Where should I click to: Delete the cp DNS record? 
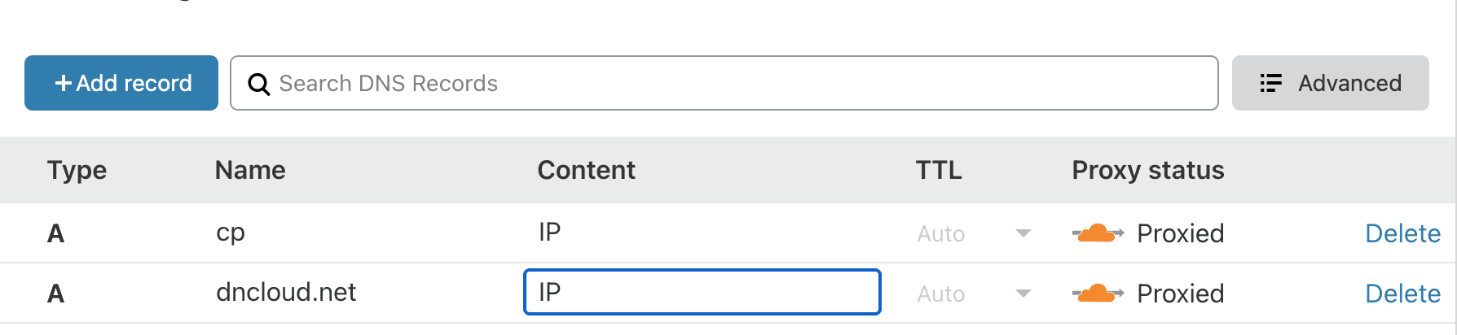tap(1402, 233)
